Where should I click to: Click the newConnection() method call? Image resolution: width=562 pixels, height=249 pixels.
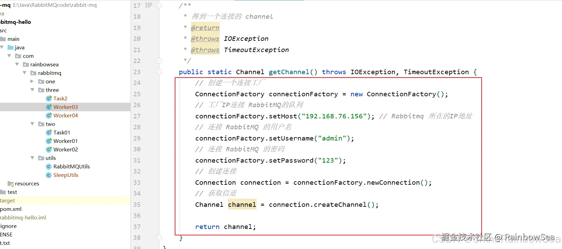[397, 183]
